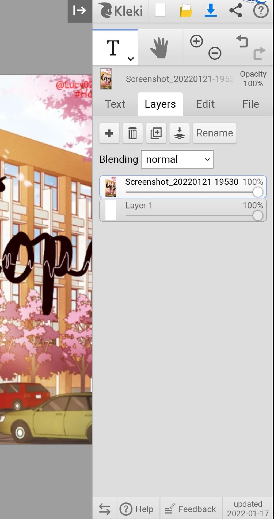This screenshot has width=274, height=519.
Task: Merge layer down
Action: pos(180,133)
